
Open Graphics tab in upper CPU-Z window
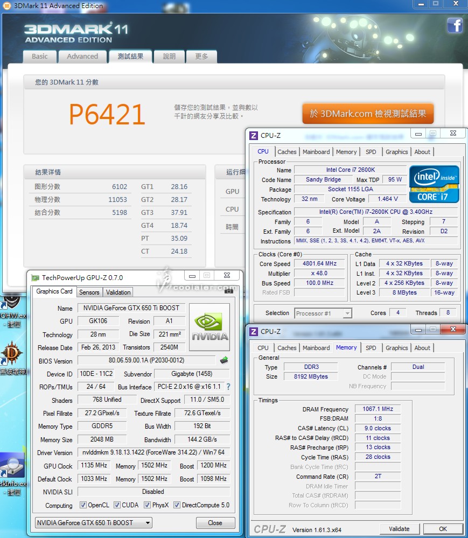(x=396, y=152)
